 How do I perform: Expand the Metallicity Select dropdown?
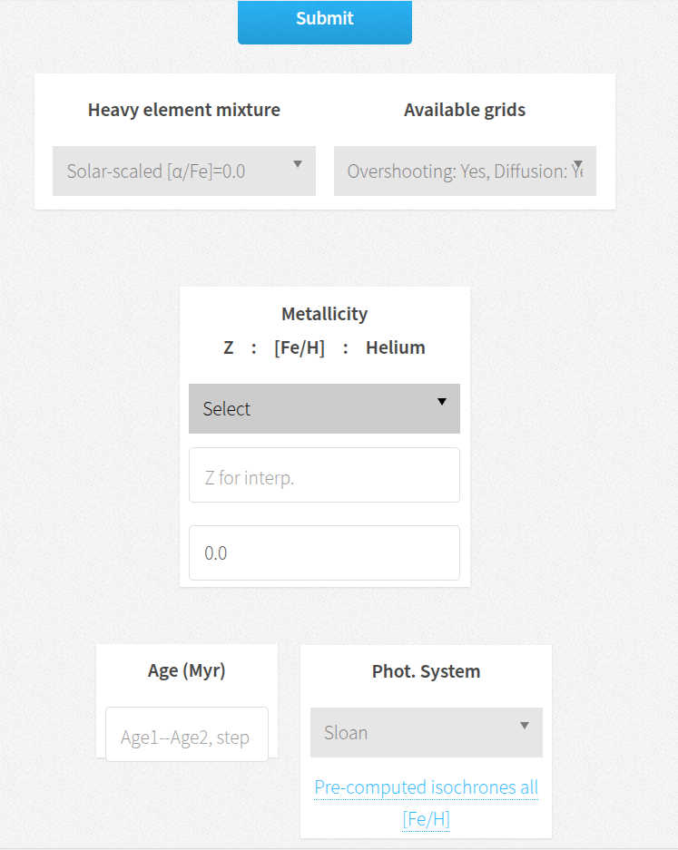[x=324, y=408]
